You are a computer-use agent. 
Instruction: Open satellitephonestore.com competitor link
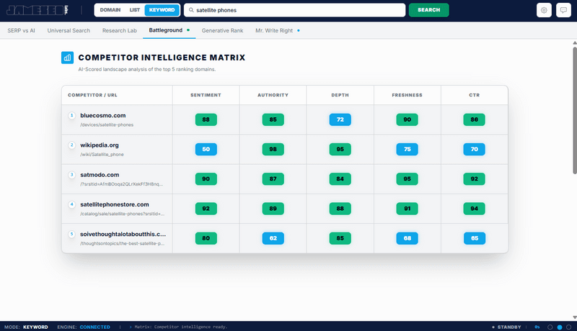(115, 204)
